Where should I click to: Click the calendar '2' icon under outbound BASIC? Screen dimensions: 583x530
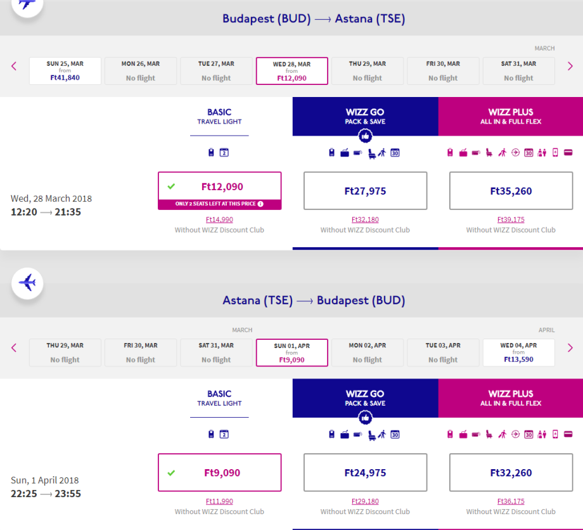[224, 153]
